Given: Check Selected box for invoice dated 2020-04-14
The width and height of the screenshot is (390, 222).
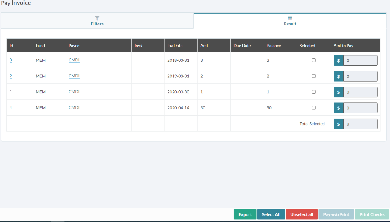Looking at the screenshot, I should (x=314, y=108).
